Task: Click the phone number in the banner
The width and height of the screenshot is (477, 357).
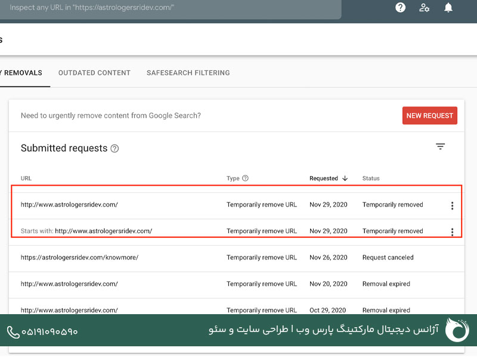Action: pyautogui.click(x=43, y=331)
